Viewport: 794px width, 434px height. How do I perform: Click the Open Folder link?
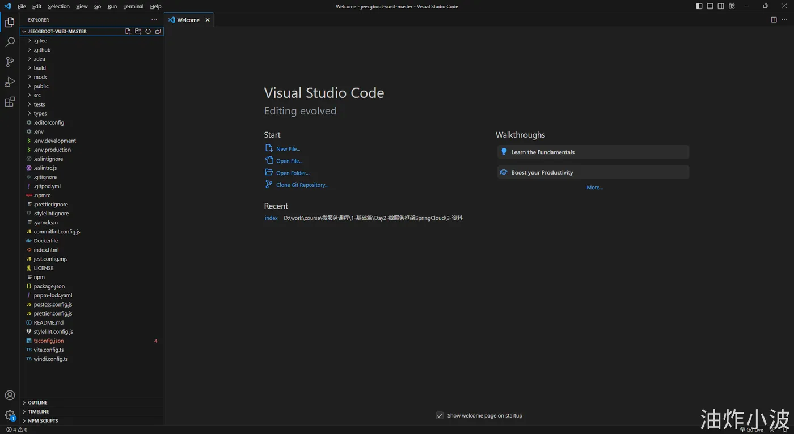(x=293, y=173)
